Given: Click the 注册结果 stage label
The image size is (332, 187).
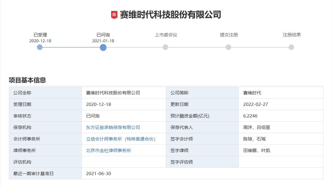Looking at the screenshot, I should point(292,35).
